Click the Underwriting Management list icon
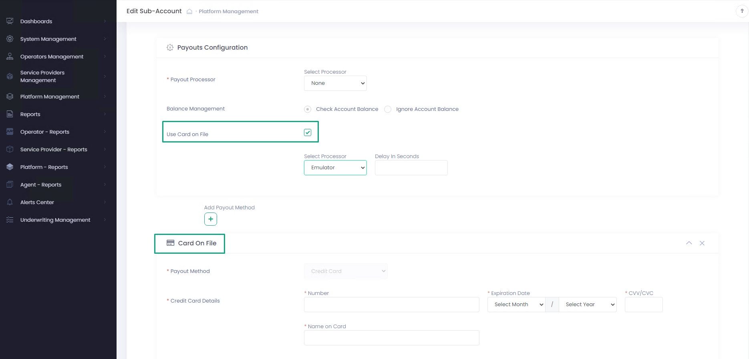Image resolution: width=749 pixels, height=359 pixels. coord(10,220)
